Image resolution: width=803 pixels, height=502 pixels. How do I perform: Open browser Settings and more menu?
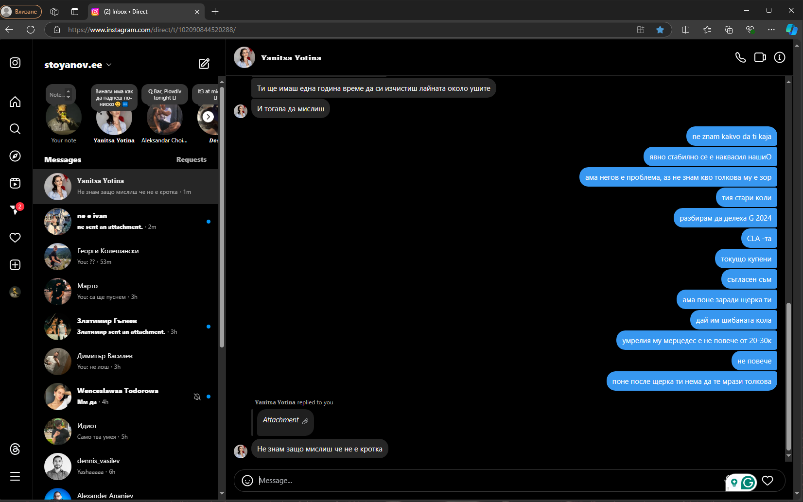click(x=771, y=30)
